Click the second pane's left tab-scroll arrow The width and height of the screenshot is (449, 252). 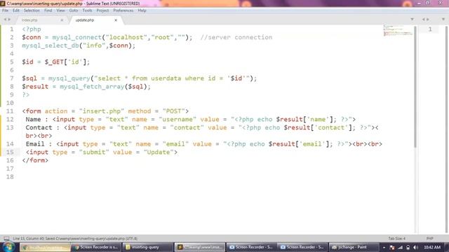[424, 20]
